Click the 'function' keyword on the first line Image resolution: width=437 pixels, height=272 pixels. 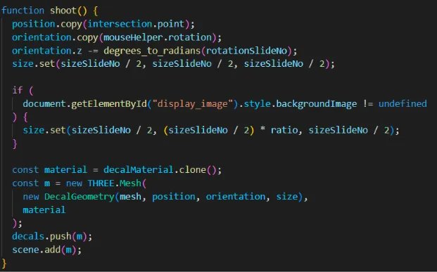point(23,11)
